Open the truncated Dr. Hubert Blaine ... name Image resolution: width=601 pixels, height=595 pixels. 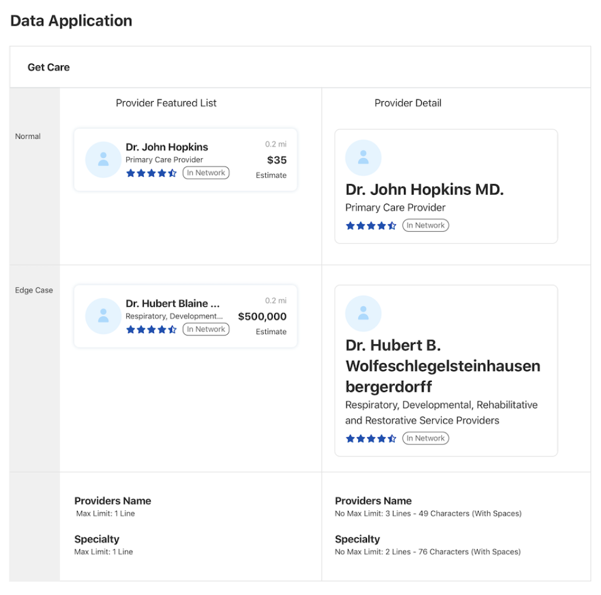coord(173,304)
